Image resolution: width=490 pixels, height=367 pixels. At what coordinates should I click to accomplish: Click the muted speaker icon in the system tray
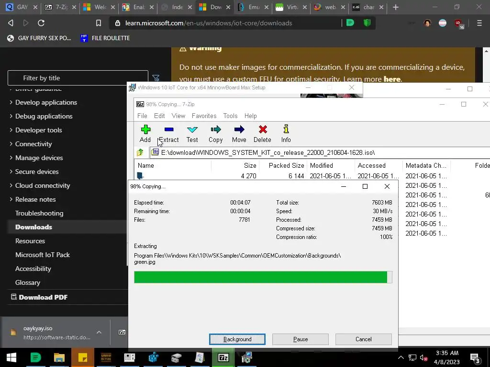tap(423, 357)
